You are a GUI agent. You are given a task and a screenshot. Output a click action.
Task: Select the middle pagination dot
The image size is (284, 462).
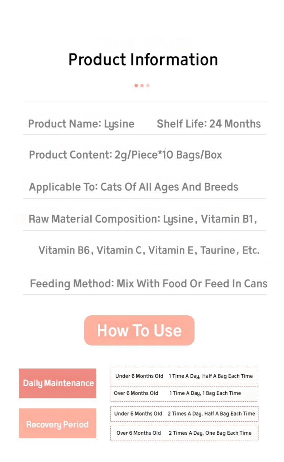[142, 86]
